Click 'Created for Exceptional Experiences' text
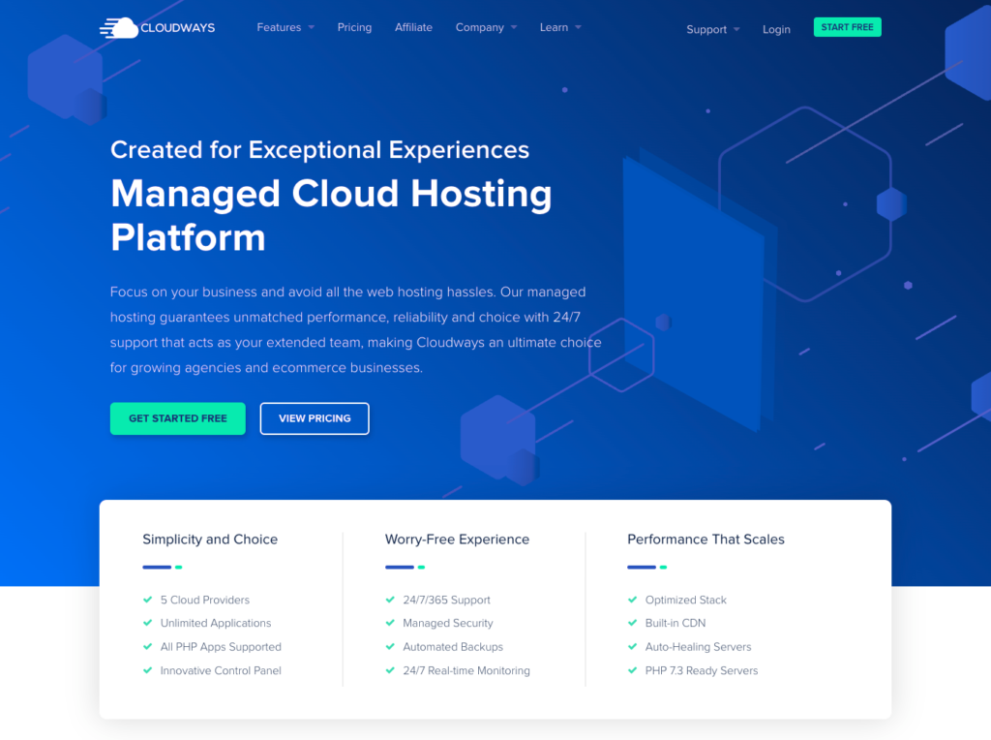Viewport: 991px width, 740px height. pyautogui.click(x=319, y=150)
